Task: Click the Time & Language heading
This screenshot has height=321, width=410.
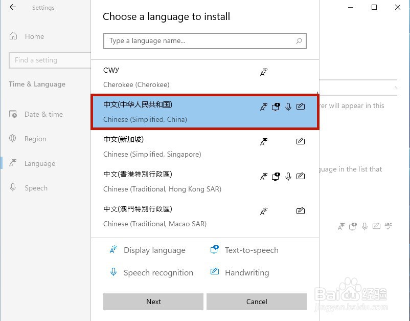Action: 37,84
